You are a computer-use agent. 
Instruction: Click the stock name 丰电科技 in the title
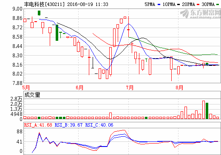34,4
